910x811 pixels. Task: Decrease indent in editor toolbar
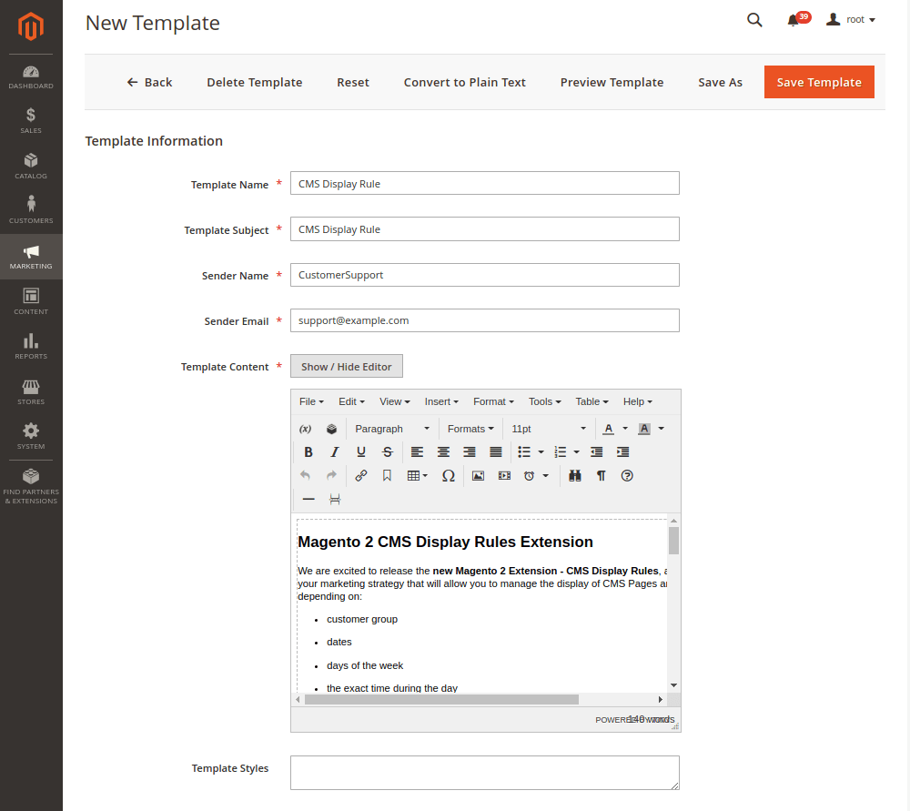click(x=596, y=452)
